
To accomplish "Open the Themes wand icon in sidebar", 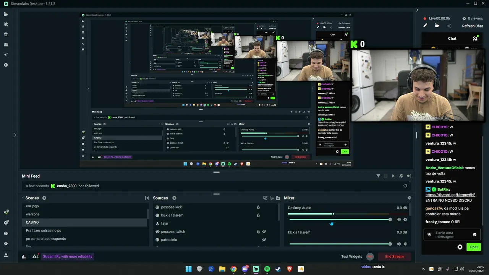I will point(6,24).
